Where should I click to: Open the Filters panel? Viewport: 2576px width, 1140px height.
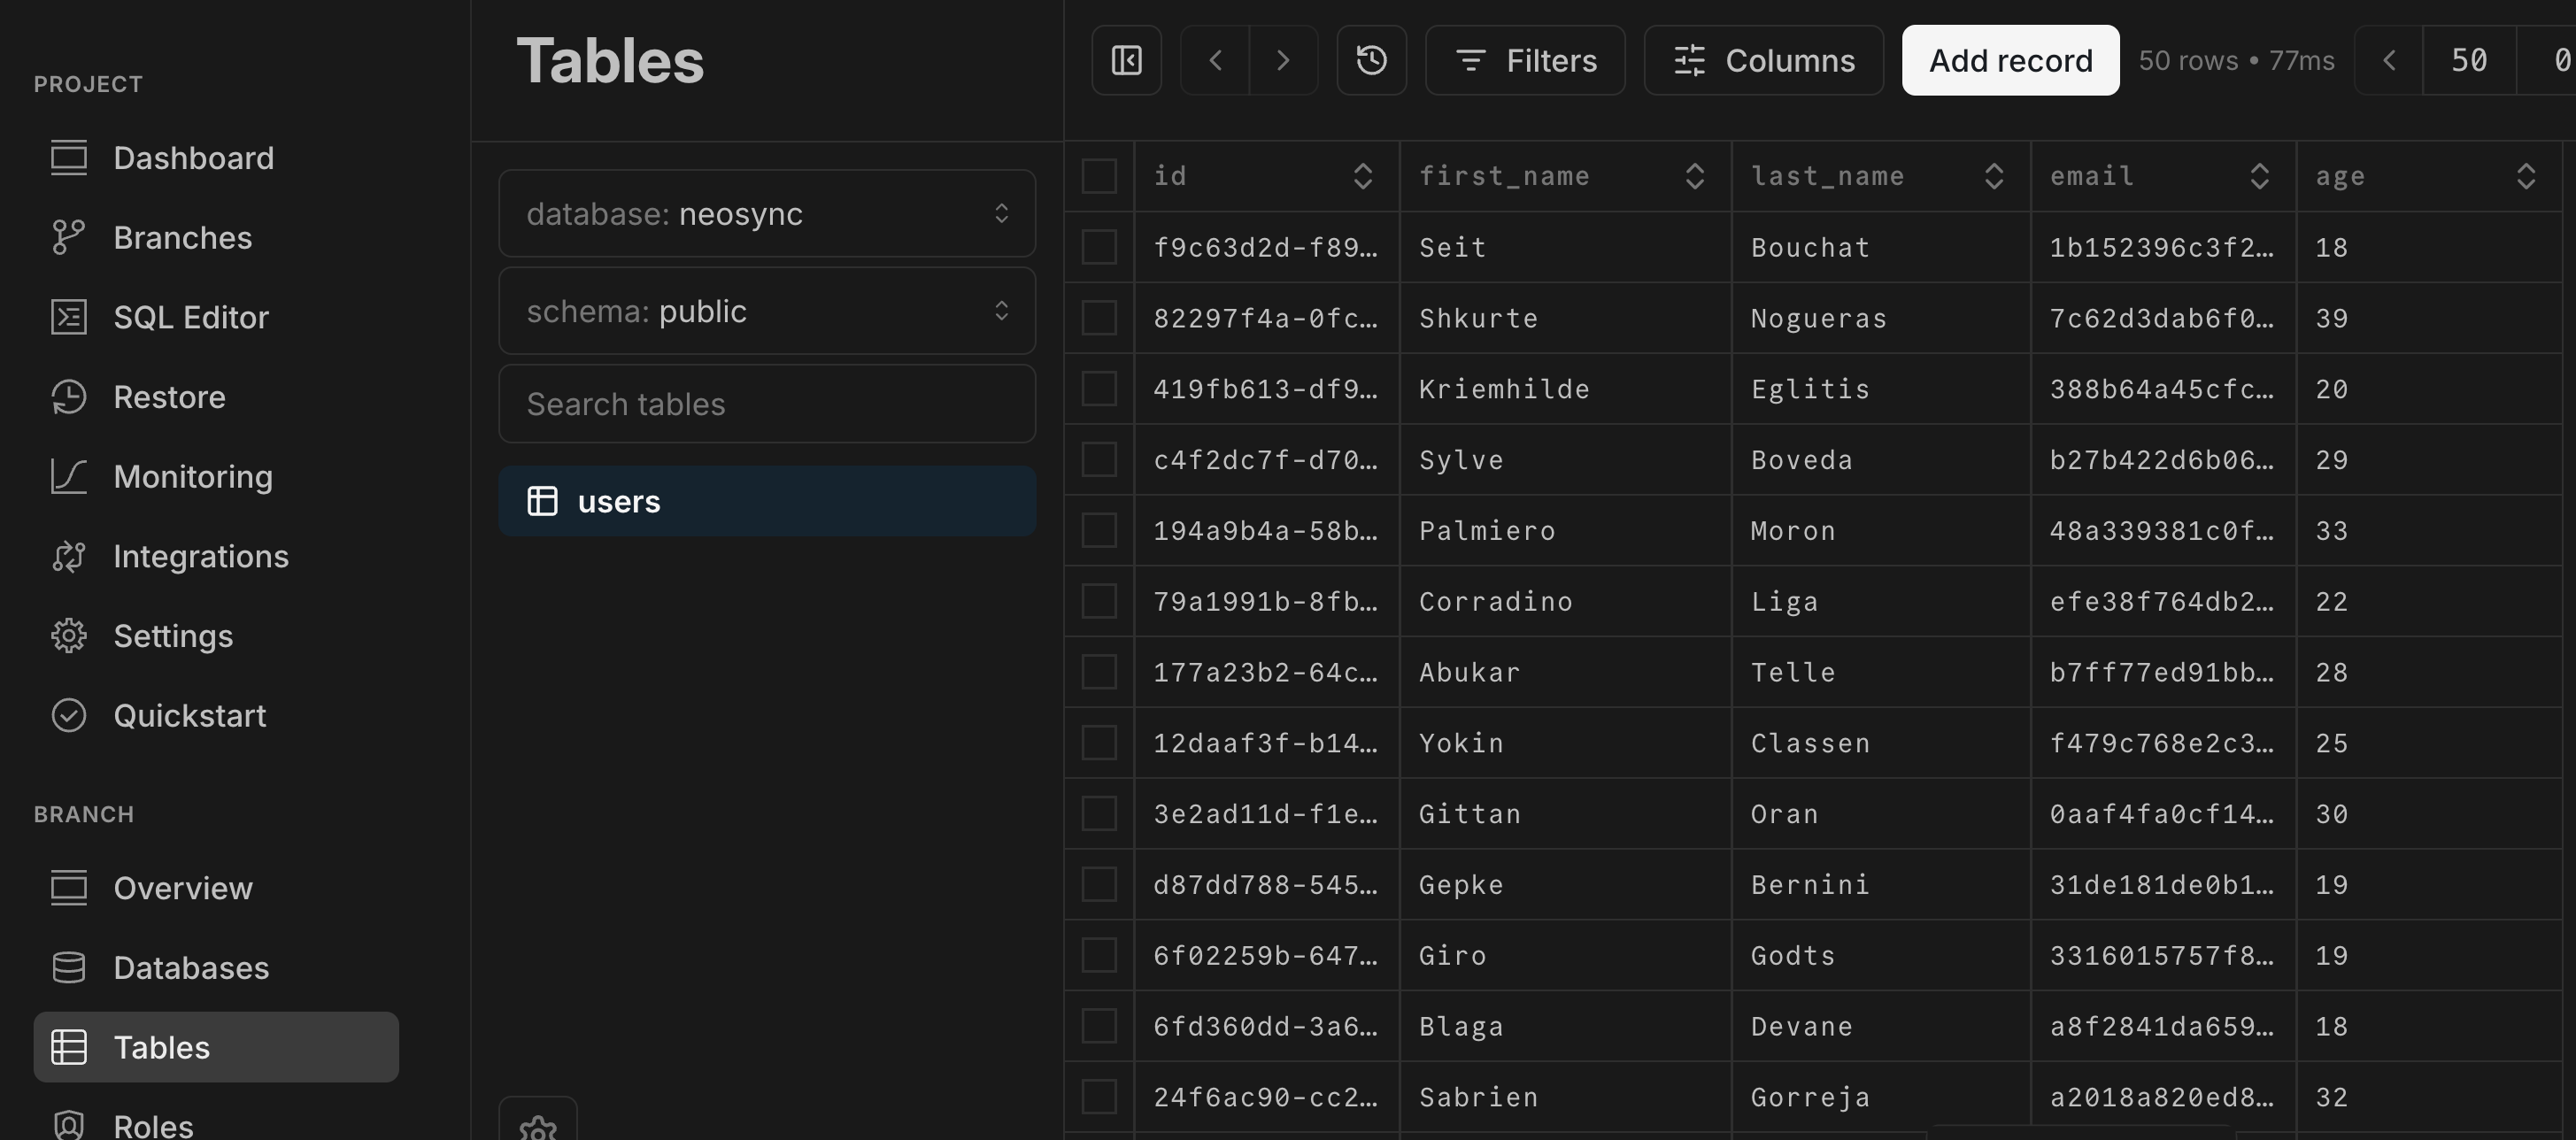1524,60
